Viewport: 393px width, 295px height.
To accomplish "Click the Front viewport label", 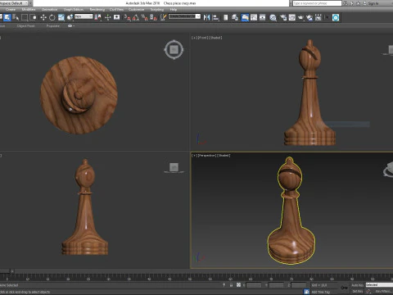I will 202,38.
